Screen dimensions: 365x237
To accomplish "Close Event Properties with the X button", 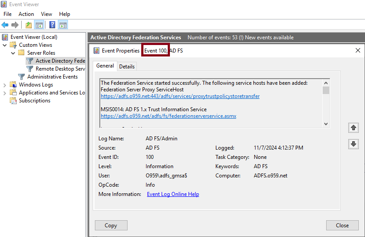I will (x=358, y=50).
